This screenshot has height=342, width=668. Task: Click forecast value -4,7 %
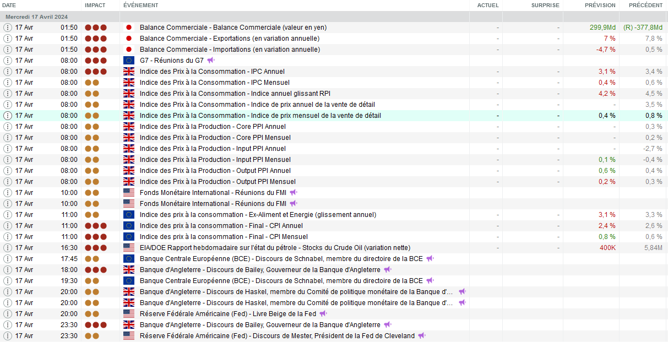(x=606, y=50)
